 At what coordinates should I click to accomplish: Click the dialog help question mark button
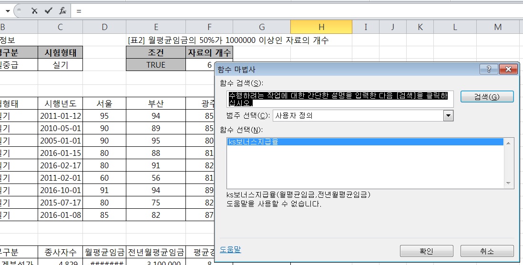489,69
